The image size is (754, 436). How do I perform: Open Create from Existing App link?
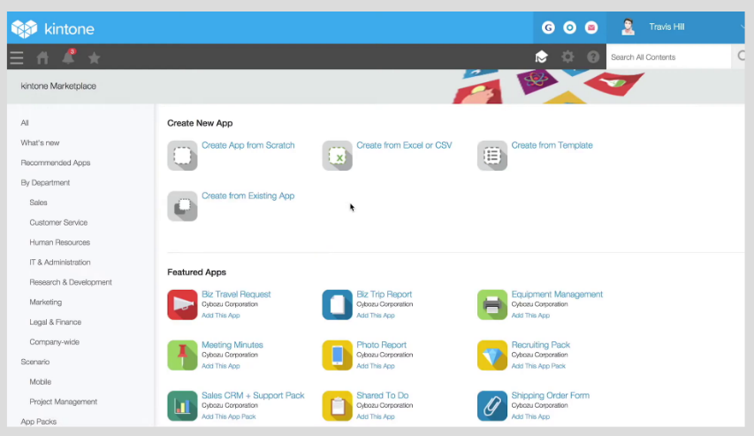point(248,195)
